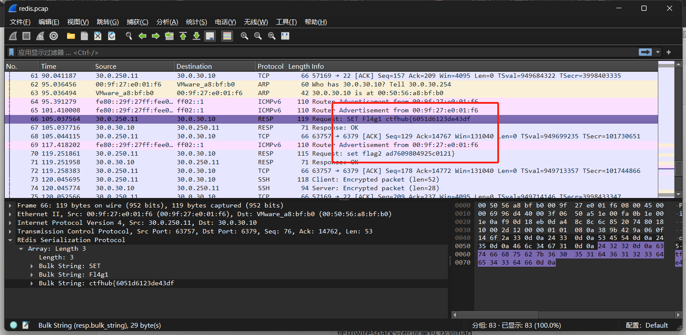Screen dimensions: 686x335
Task: Open display filter bookmarks icon
Action: (12, 52)
